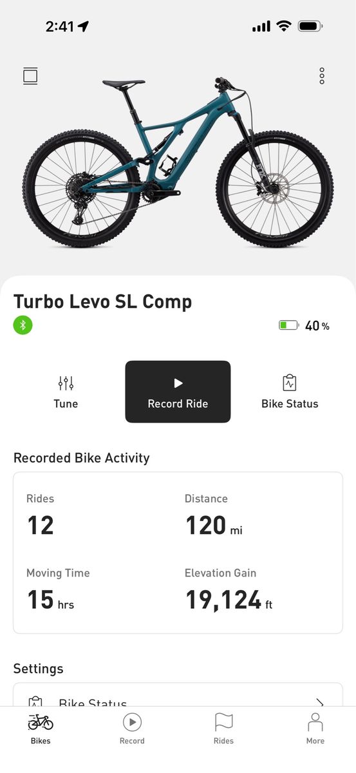Select the Moving Time 15 hrs statistic
The height and width of the screenshot is (773, 356).
tap(58, 590)
